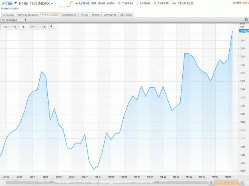Screen dimensions: 249x186
Task: Grab the right handle of range slider
Action: 241,182
